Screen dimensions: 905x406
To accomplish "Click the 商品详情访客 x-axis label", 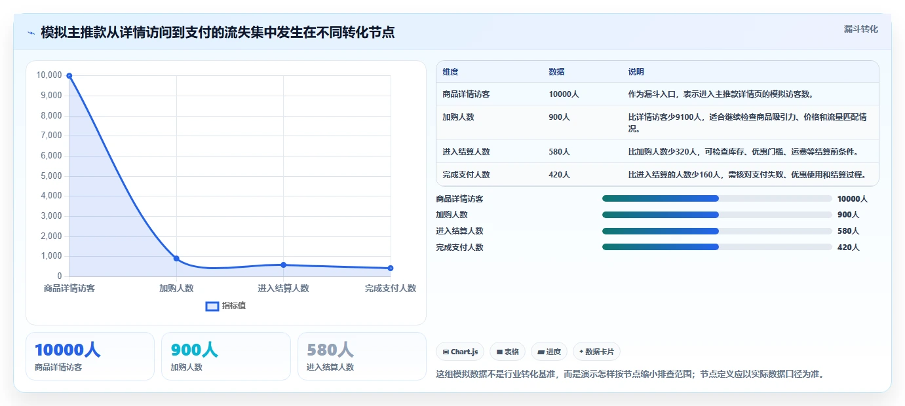I will tap(69, 288).
